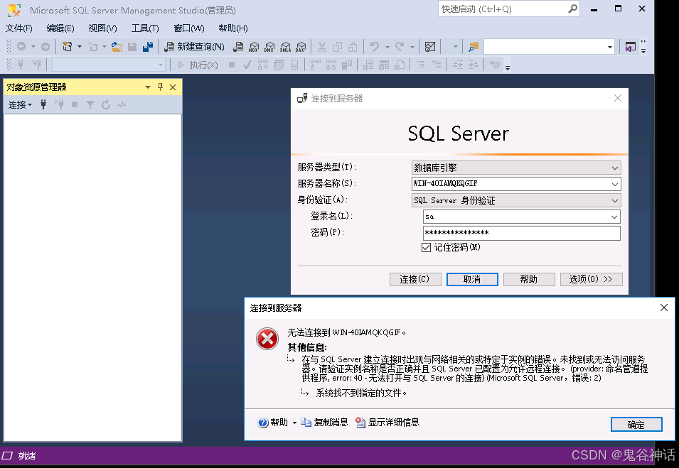Image resolution: width=679 pixels, height=468 pixels.
Task: Expand the Server type dropdown
Action: click(615, 168)
